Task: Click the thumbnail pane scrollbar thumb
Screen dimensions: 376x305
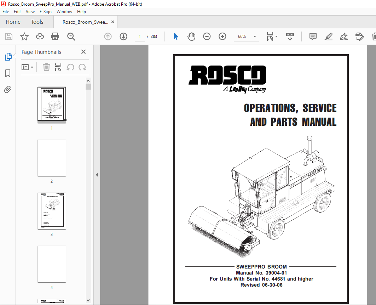Action: [88, 86]
